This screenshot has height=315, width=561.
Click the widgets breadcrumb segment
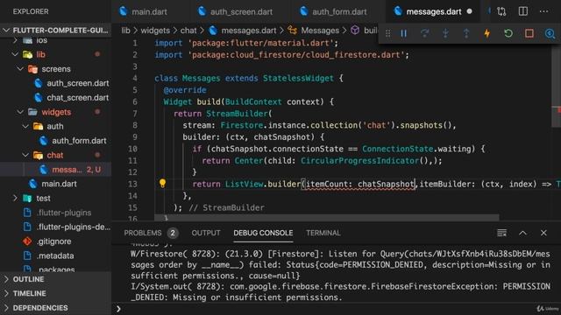pyautogui.click(x=155, y=31)
